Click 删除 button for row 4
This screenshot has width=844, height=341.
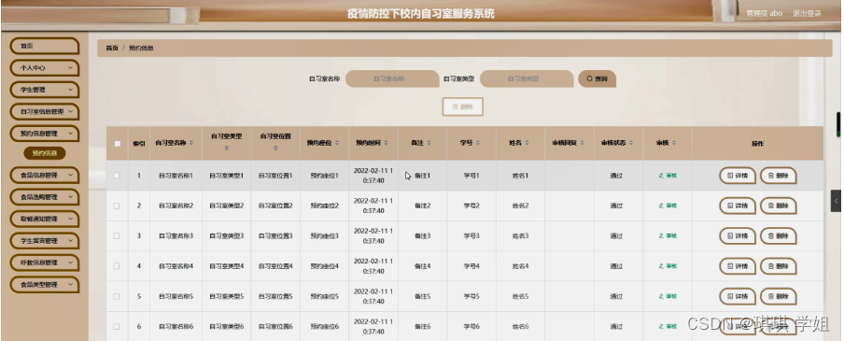(779, 266)
